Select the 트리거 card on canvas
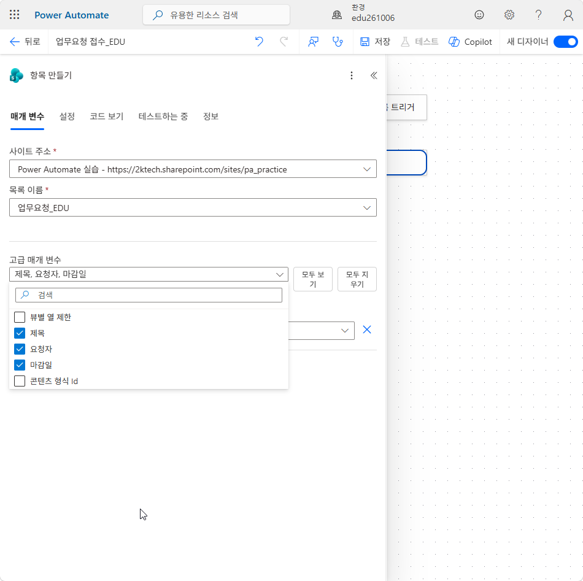Screen dimensions: 583x581 [x=406, y=107]
